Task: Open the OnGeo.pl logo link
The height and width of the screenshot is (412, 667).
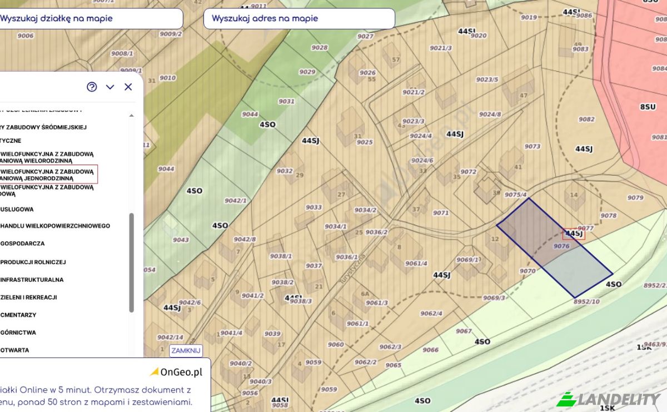Action: [176, 371]
